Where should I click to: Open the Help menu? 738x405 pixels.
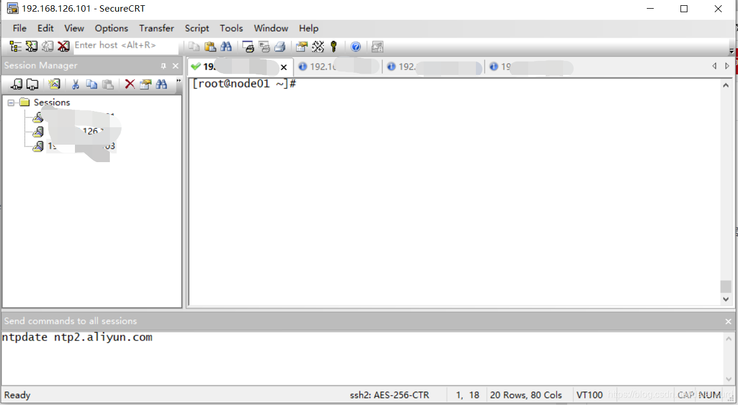[x=309, y=28]
